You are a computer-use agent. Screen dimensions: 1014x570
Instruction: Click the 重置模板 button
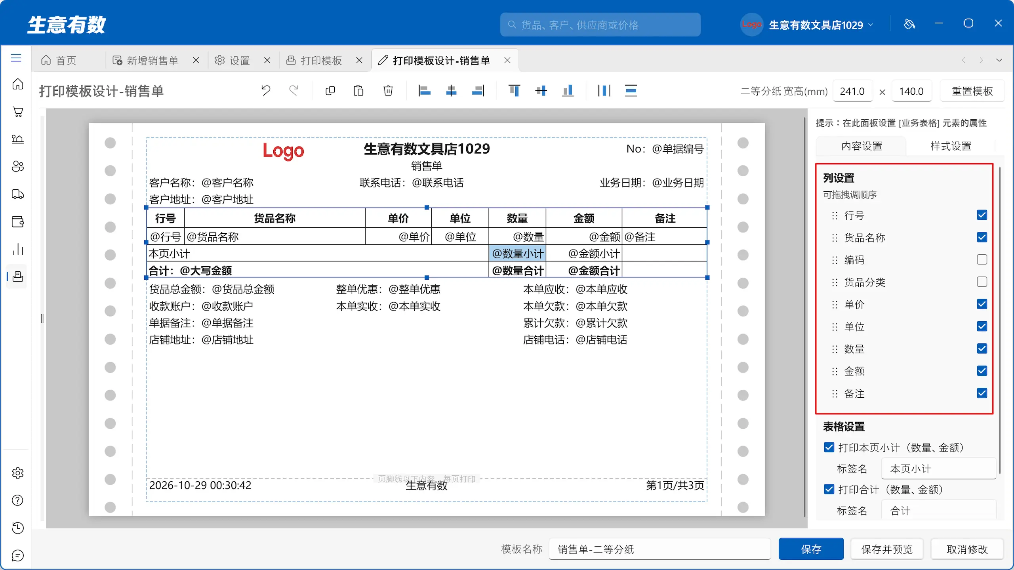tap(972, 91)
